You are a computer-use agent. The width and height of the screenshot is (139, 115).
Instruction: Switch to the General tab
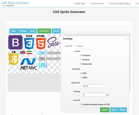(69, 46)
